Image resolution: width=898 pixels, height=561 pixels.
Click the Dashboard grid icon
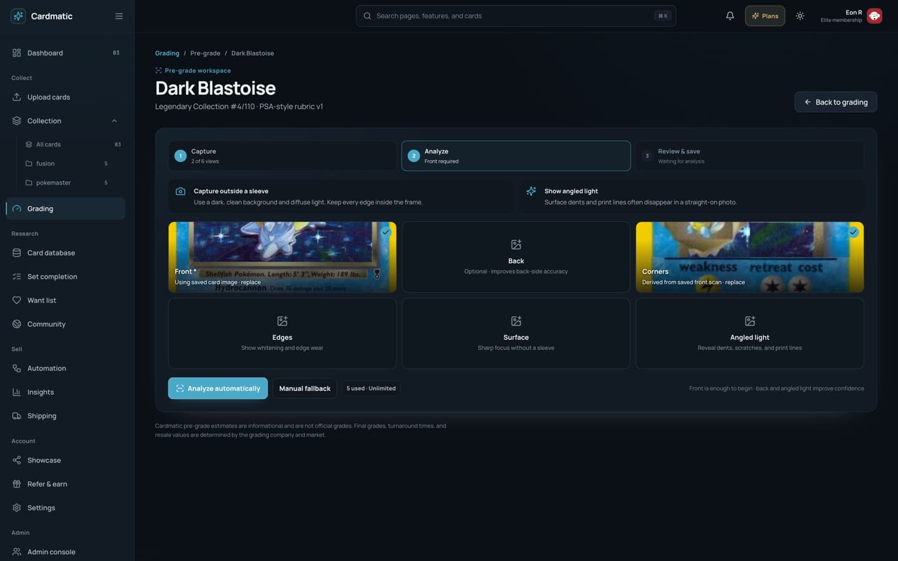17,53
